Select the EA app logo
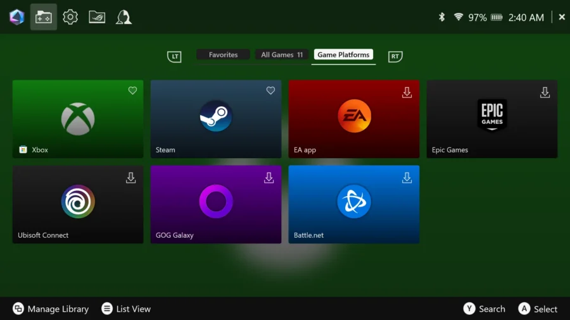Image resolution: width=570 pixels, height=320 pixels. (x=355, y=116)
